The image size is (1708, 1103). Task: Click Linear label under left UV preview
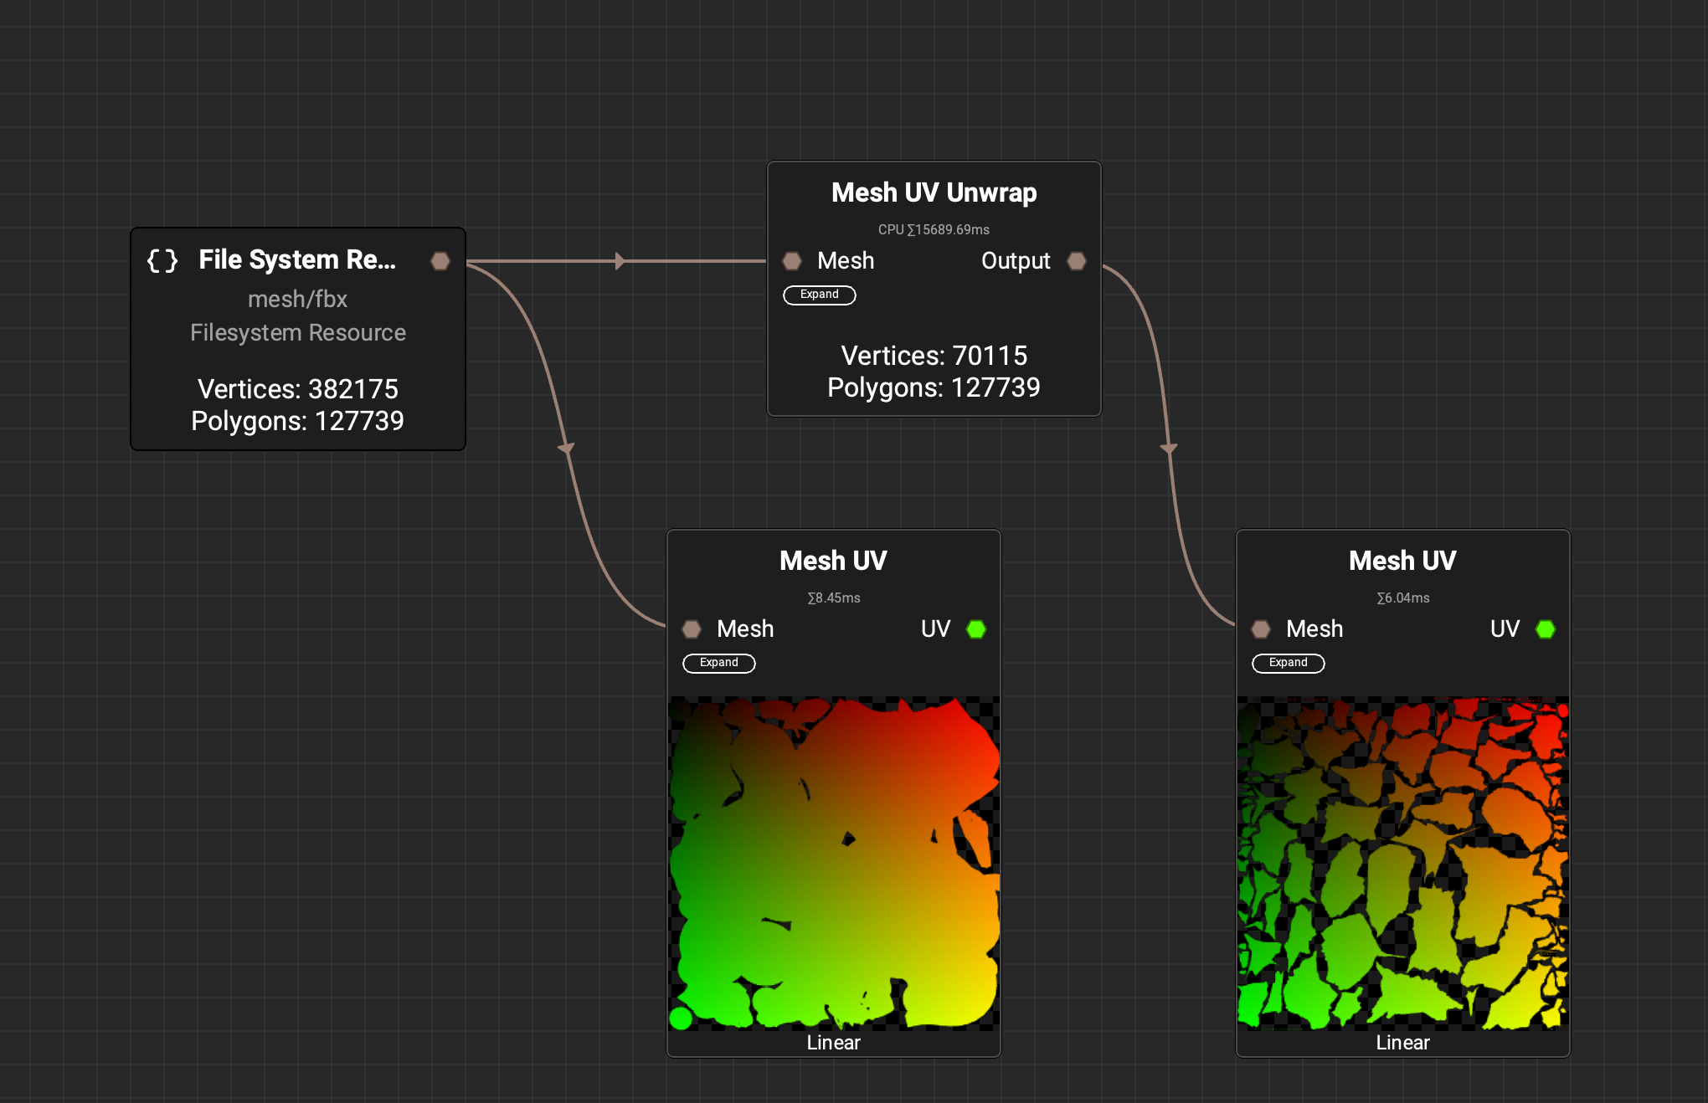pos(833,1043)
